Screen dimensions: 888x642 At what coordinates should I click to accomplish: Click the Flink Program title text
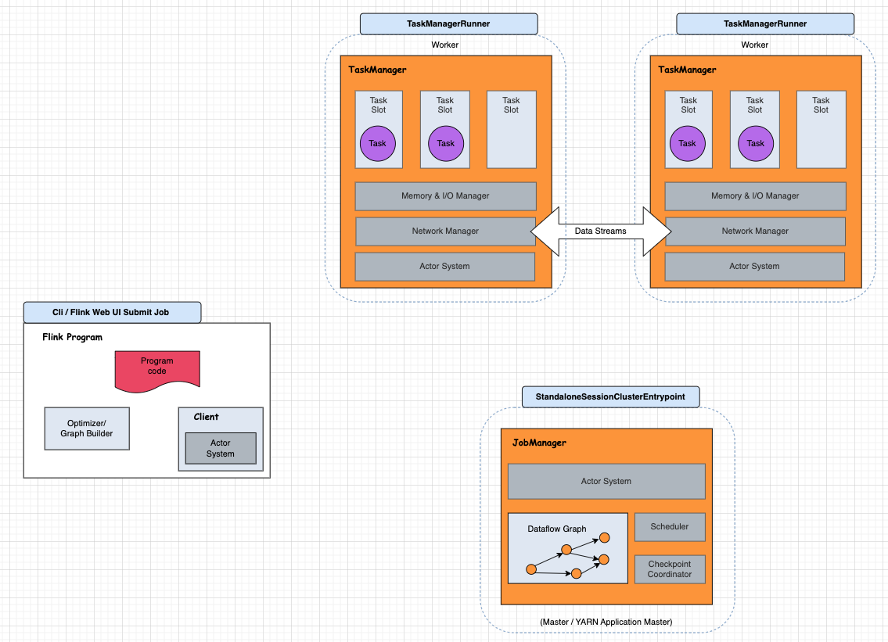tap(73, 337)
